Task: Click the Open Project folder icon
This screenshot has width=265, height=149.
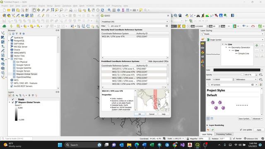Action: click(9, 10)
